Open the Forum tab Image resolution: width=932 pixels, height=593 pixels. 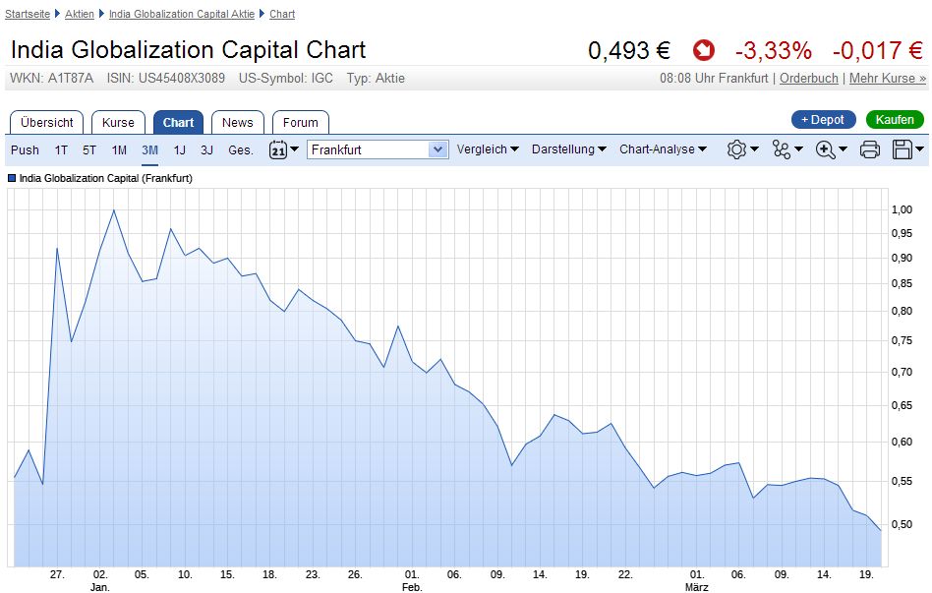300,122
